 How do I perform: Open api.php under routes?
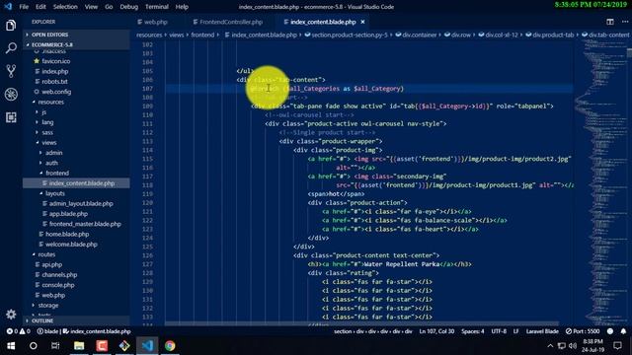pyautogui.click(x=51, y=264)
